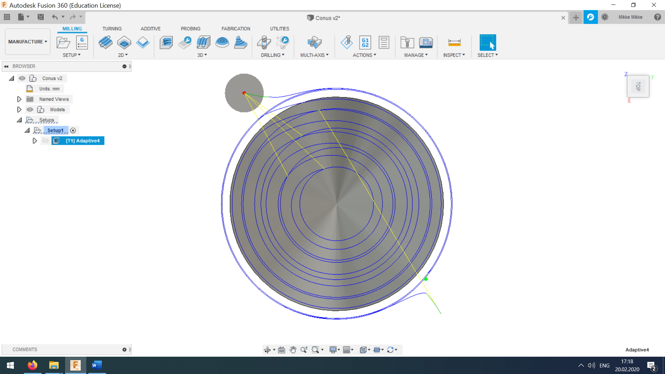
Task: Open the MANUFACTURE workspace dropdown
Action: 27,42
